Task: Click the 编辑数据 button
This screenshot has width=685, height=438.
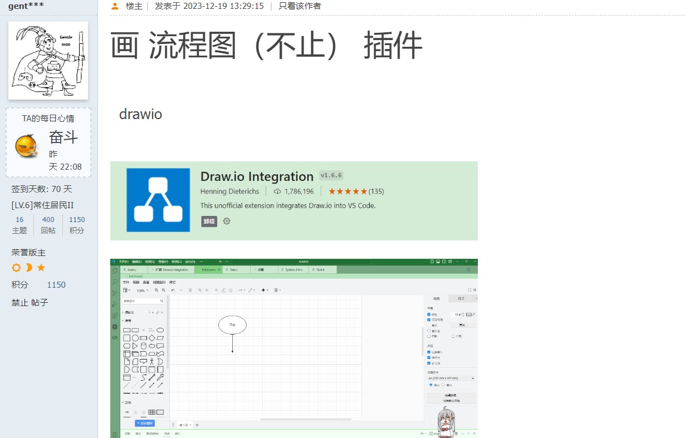Action: coord(451,395)
